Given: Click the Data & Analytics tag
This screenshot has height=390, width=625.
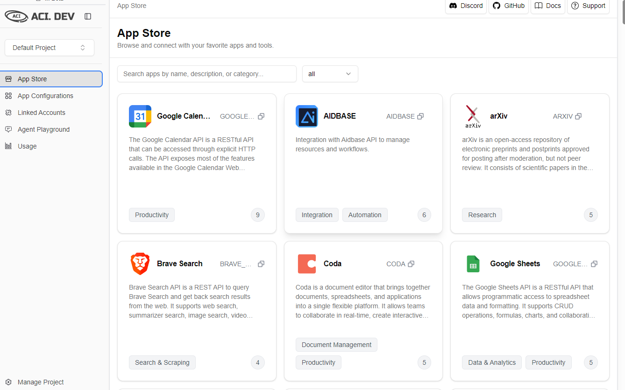Looking at the screenshot, I should [492, 362].
